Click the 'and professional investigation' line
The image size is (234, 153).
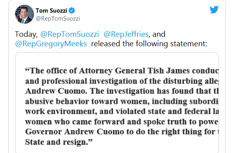click(x=122, y=81)
